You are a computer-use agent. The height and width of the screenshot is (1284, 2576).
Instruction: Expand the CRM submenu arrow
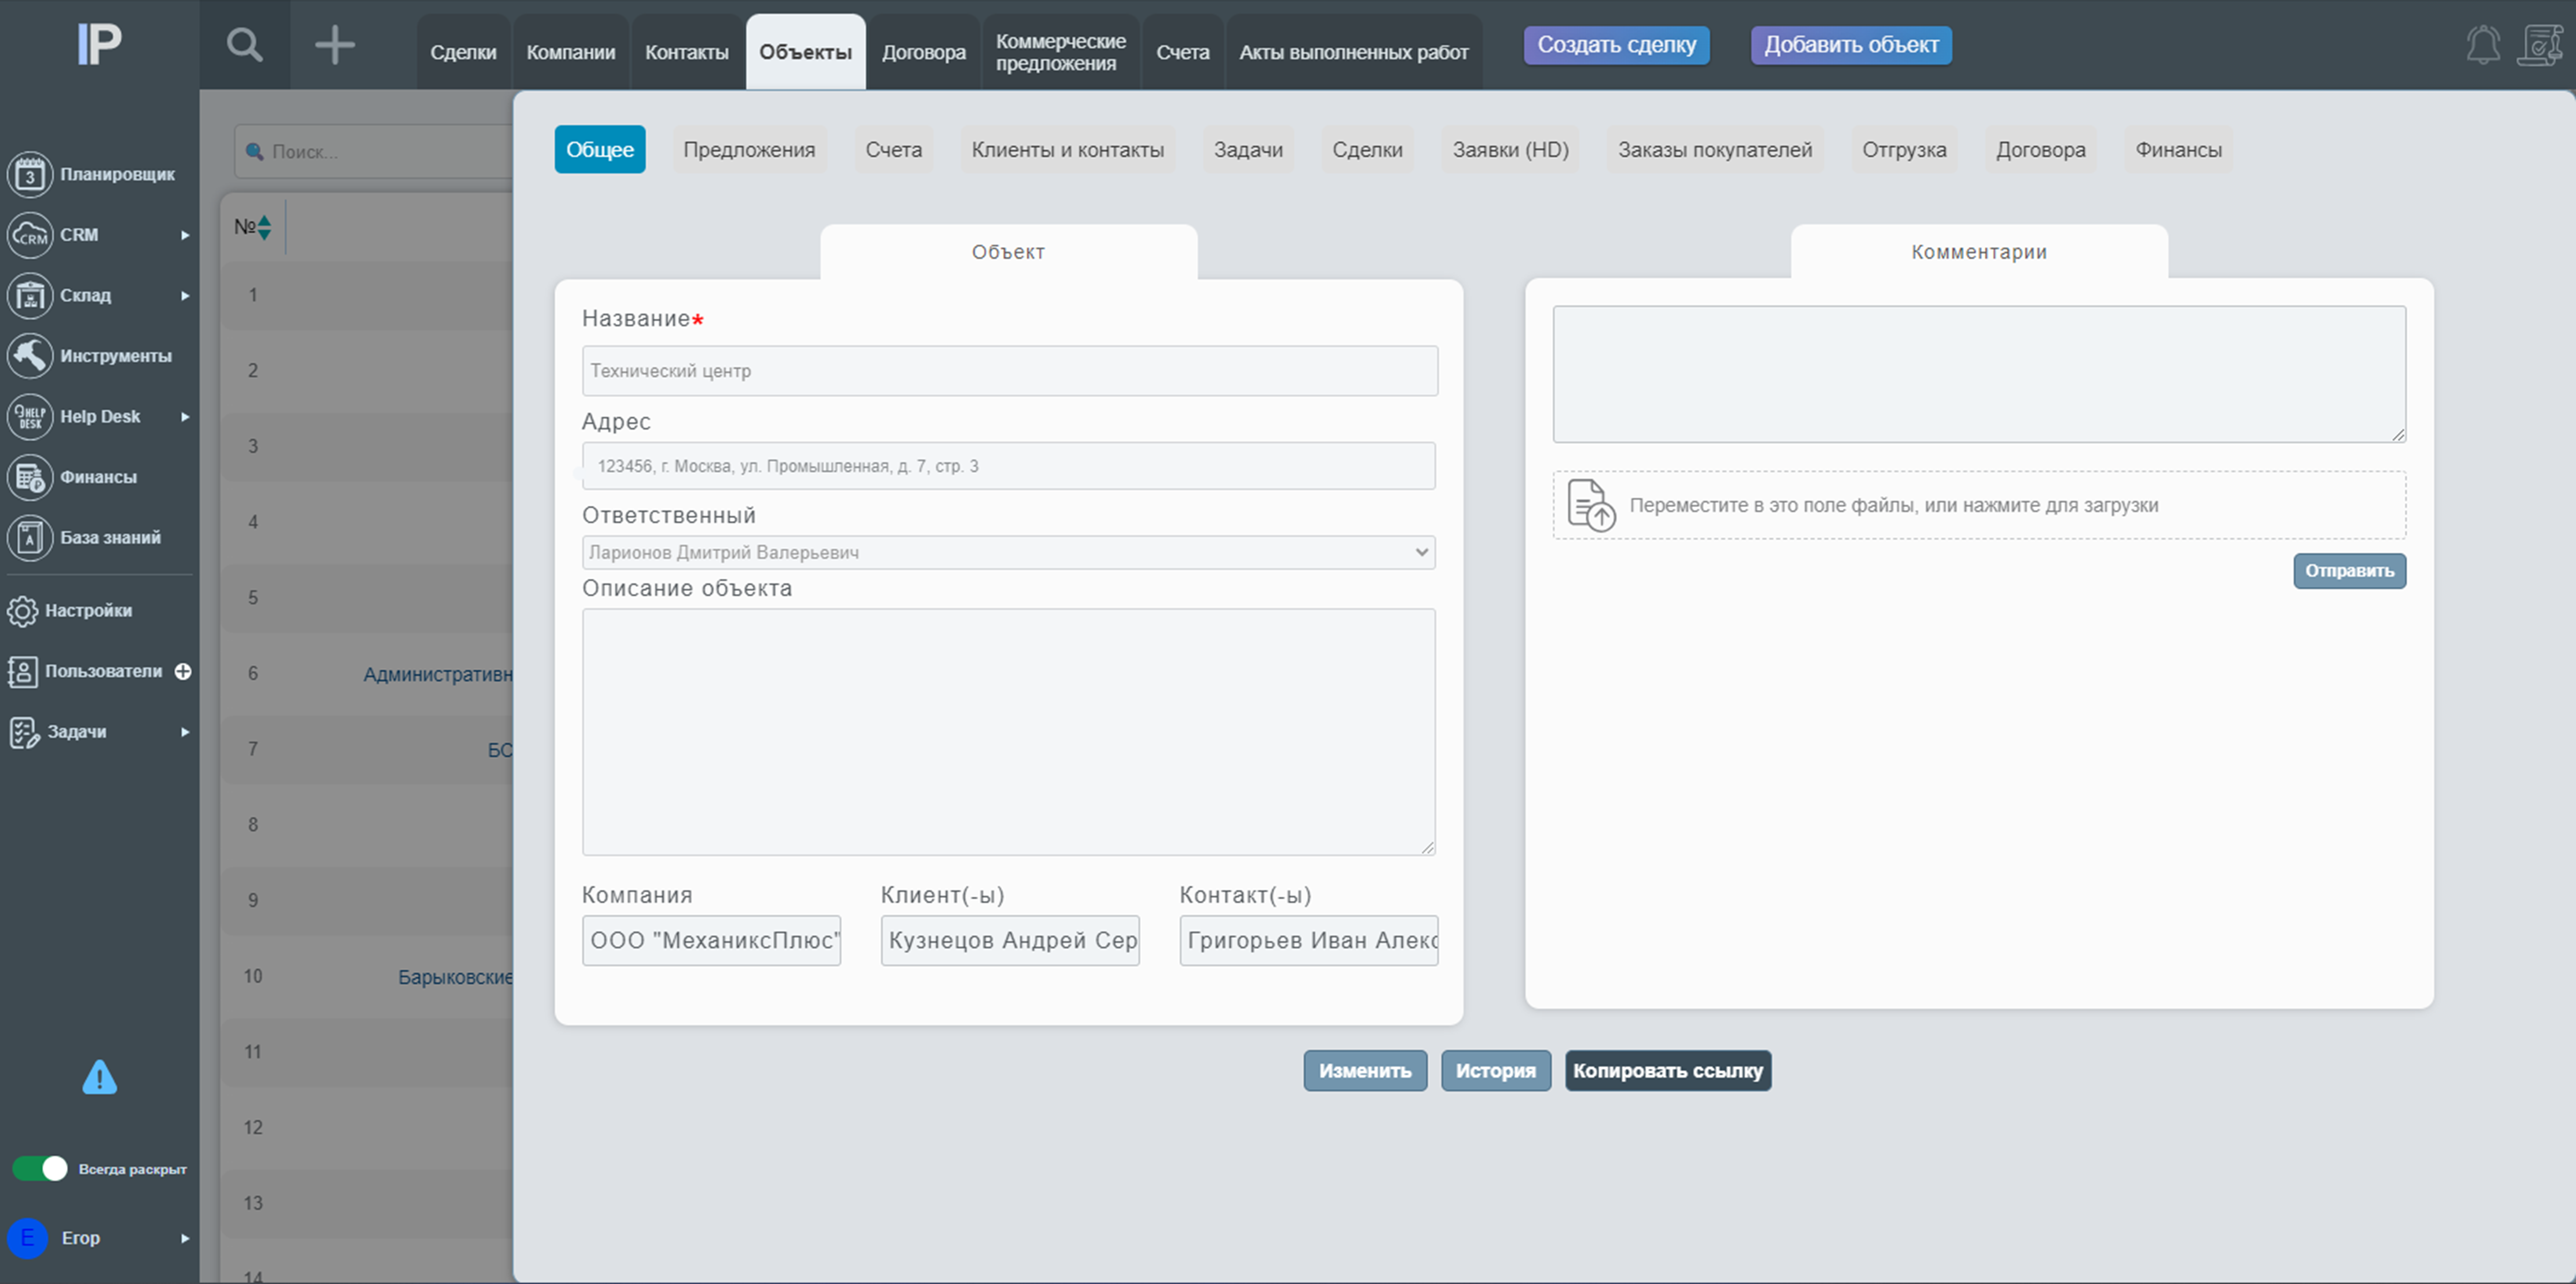(185, 236)
